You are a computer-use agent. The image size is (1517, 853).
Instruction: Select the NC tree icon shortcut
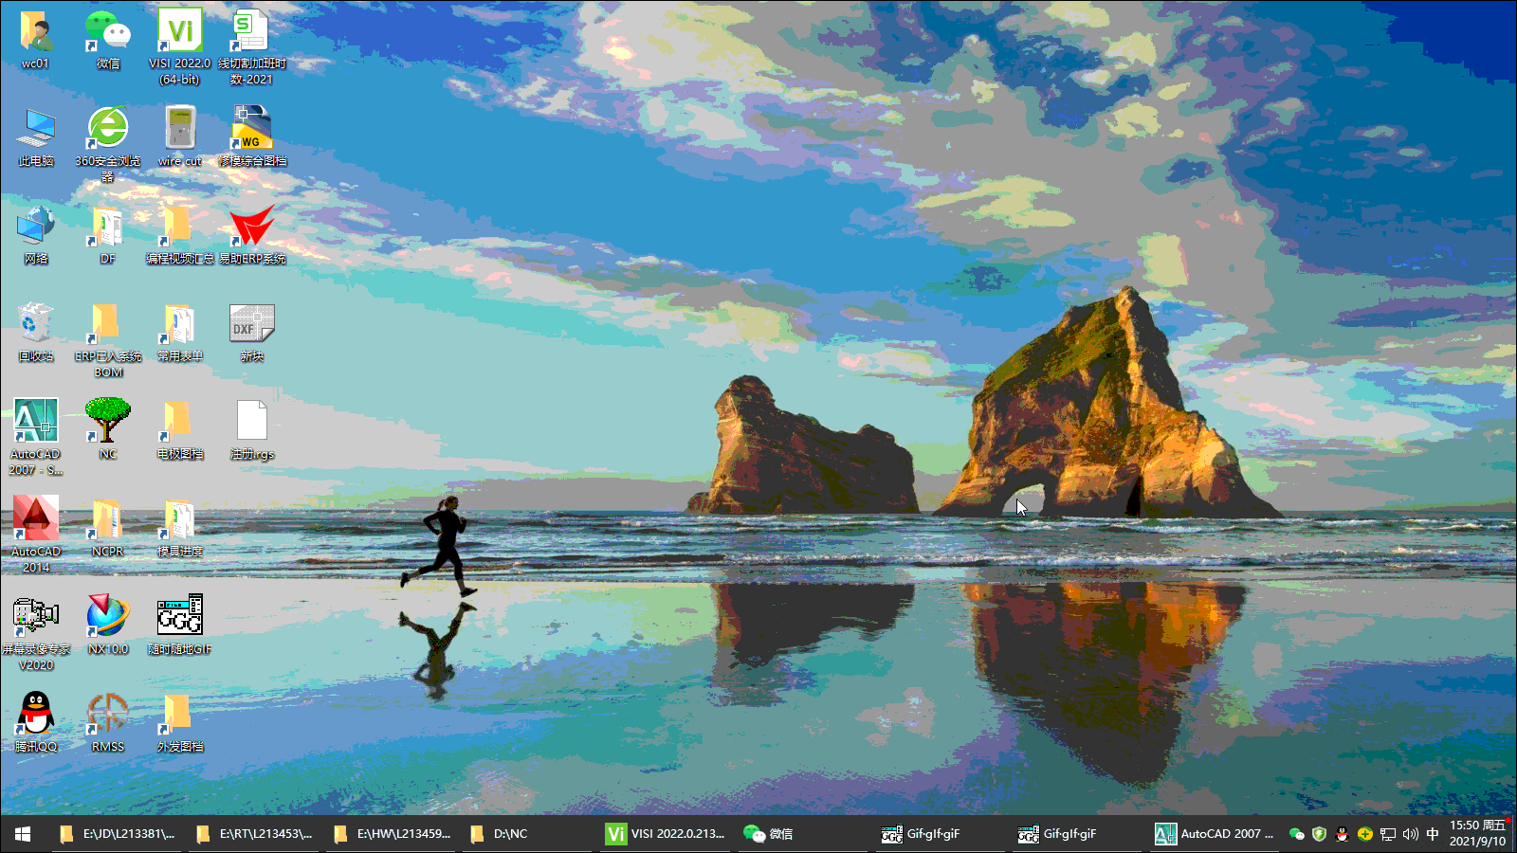(x=108, y=429)
